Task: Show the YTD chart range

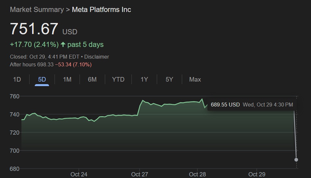Action: coord(118,79)
